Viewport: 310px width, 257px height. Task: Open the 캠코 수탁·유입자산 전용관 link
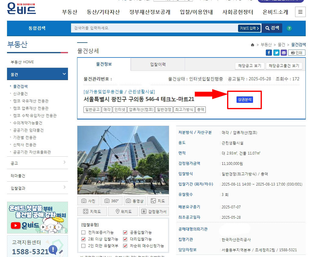coord(35,115)
